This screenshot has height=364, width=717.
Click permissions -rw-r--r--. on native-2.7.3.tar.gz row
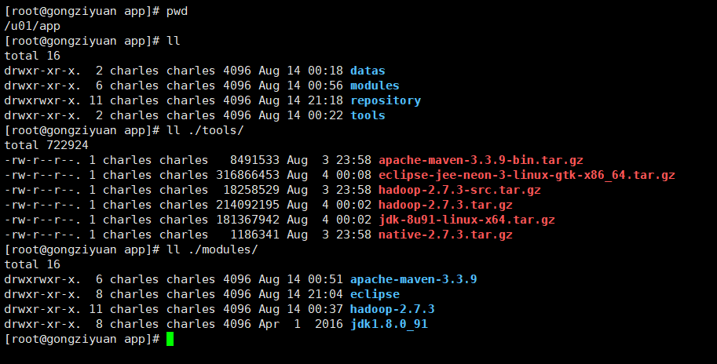pos(42,235)
